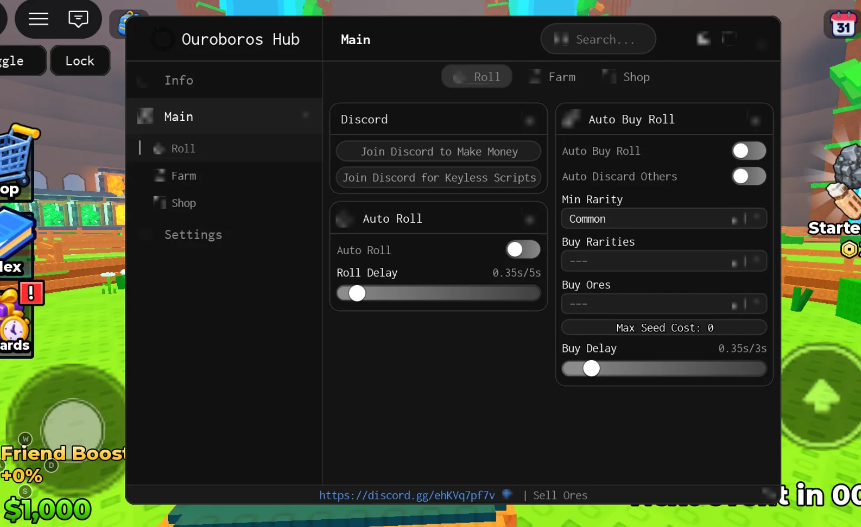Click Join Discord for Keyless Scripts button
861x527 pixels.
coord(439,177)
